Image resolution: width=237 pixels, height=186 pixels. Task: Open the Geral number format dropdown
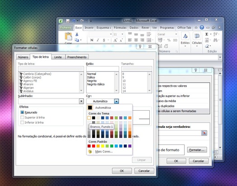(176, 34)
